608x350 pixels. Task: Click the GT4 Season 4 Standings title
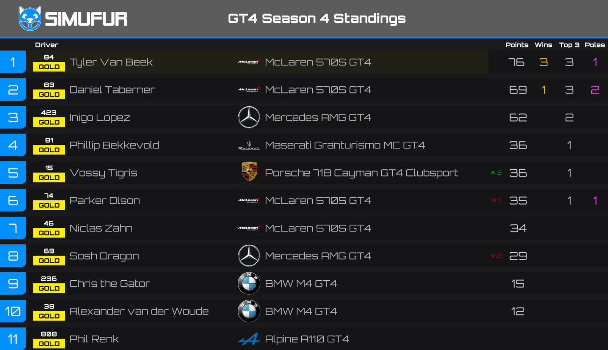coord(317,19)
